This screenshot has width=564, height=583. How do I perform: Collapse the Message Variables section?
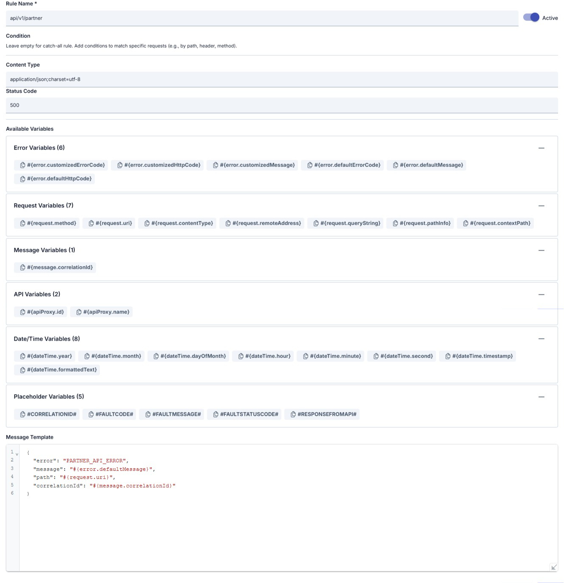541,251
